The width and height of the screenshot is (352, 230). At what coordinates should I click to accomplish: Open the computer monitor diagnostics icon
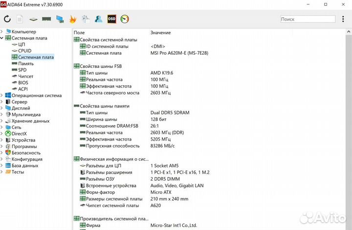point(60,19)
